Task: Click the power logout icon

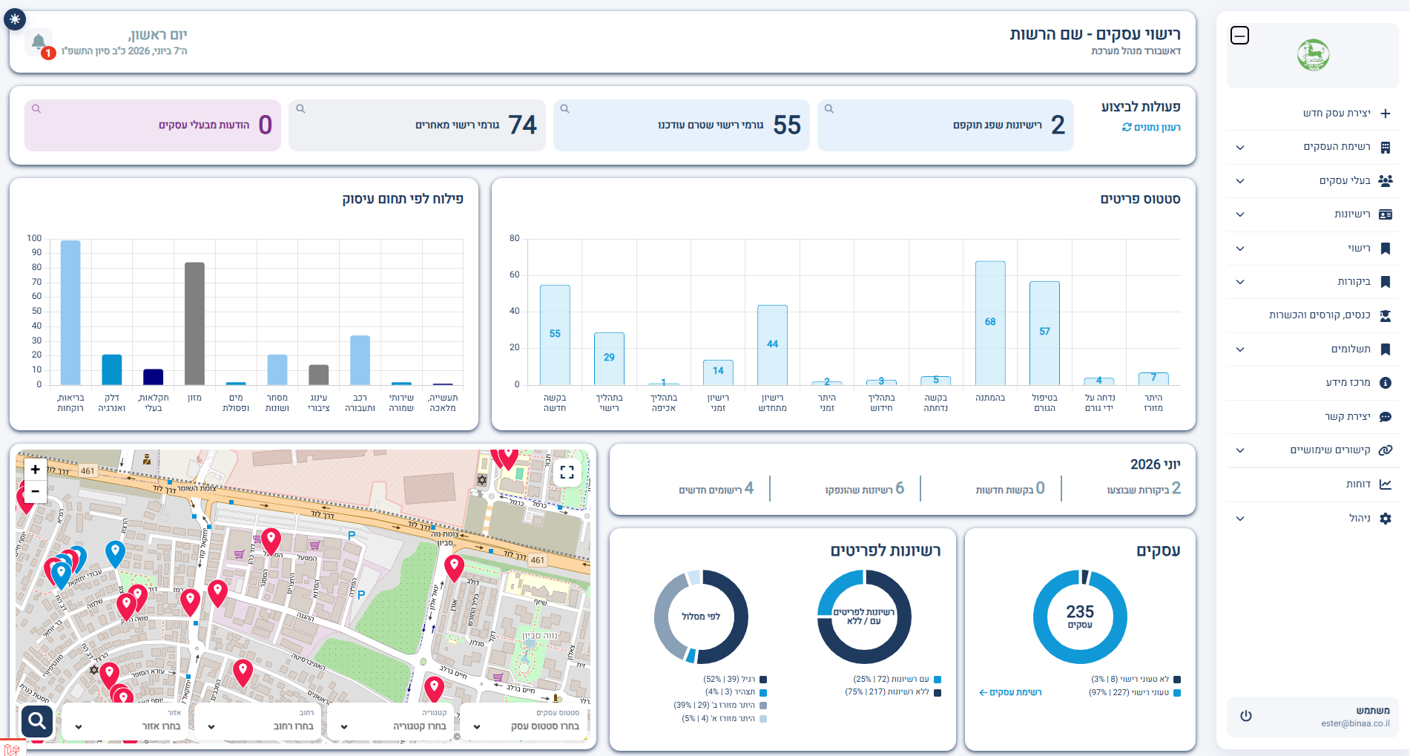Action: [1246, 716]
